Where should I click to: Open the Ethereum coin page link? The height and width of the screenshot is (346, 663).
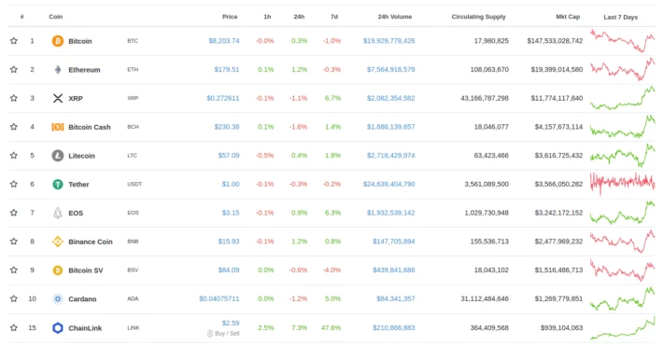pos(85,70)
